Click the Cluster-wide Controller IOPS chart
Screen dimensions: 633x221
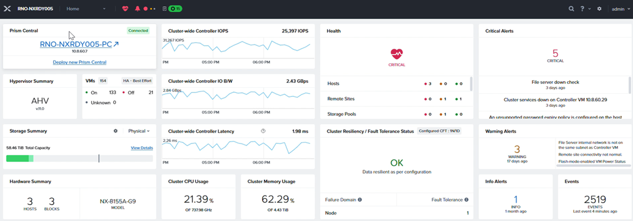pyautogui.click(x=238, y=48)
